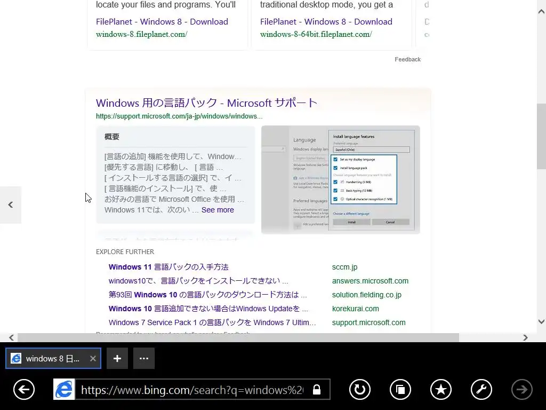Open the language settings screenshot thumbnail
Image resolution: width=546 pixels, height=410 pixels.
pos(341,179)
